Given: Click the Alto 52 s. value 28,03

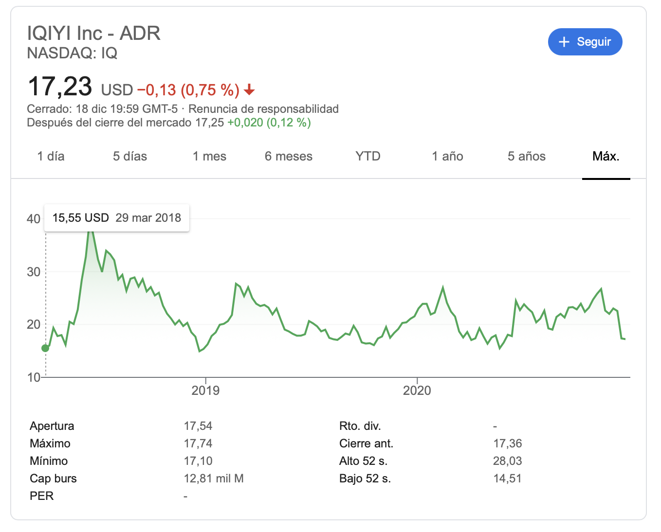Looking at the screenshot, I should pos(507,461).
